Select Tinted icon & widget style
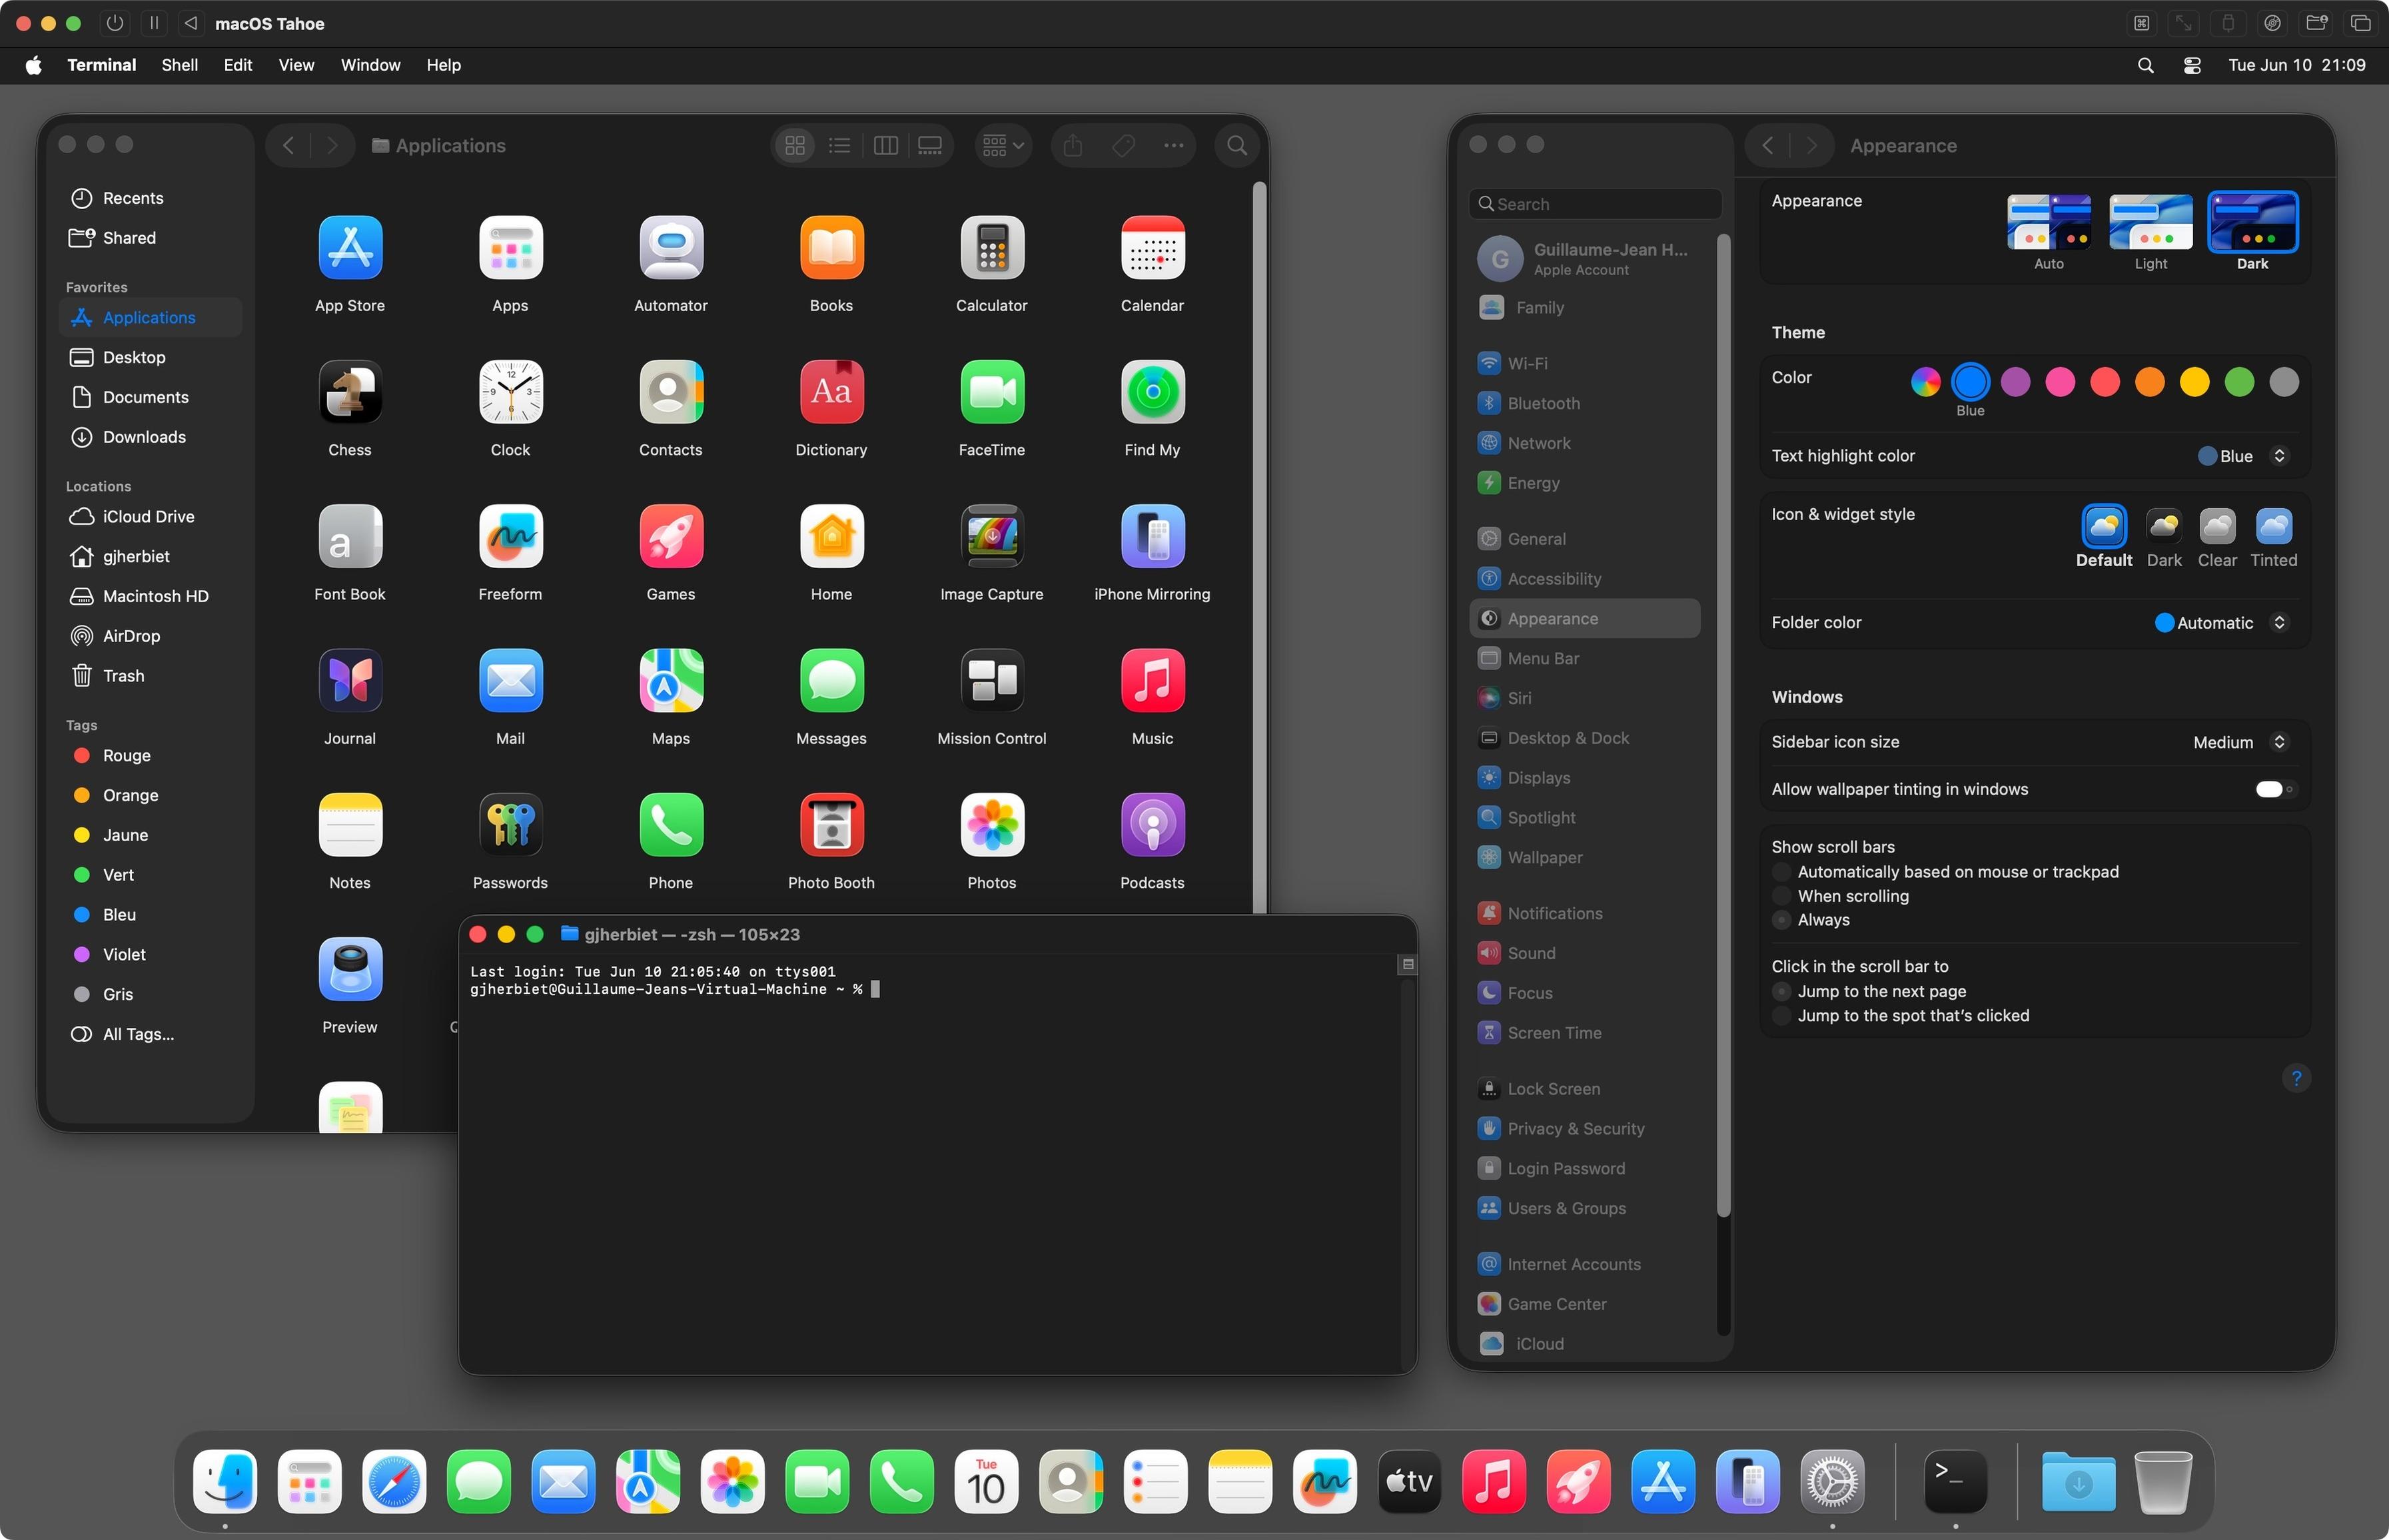 [2273, 526]
